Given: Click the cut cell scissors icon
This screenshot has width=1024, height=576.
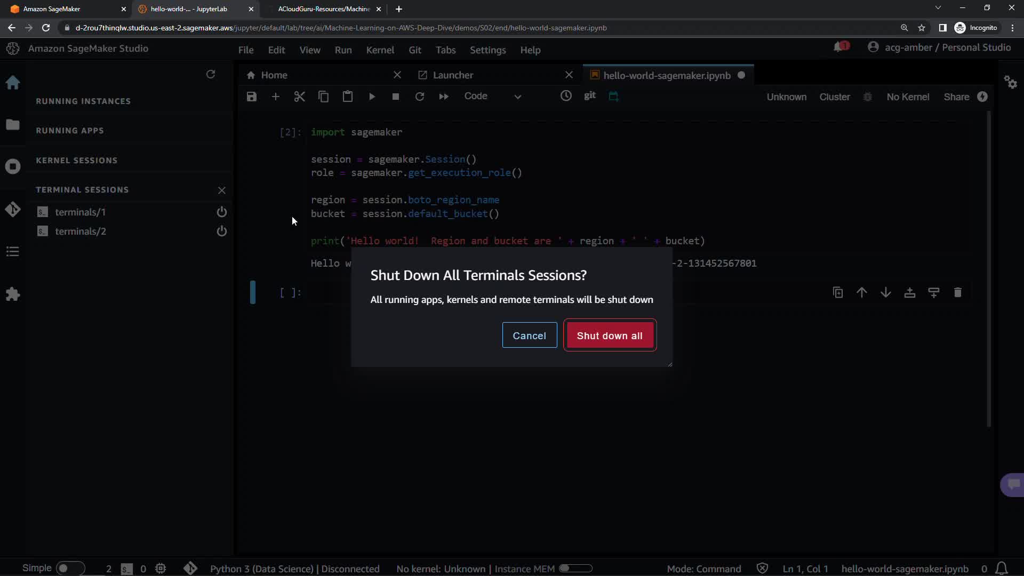Looking at the screenshot, I should click(299, 97).
